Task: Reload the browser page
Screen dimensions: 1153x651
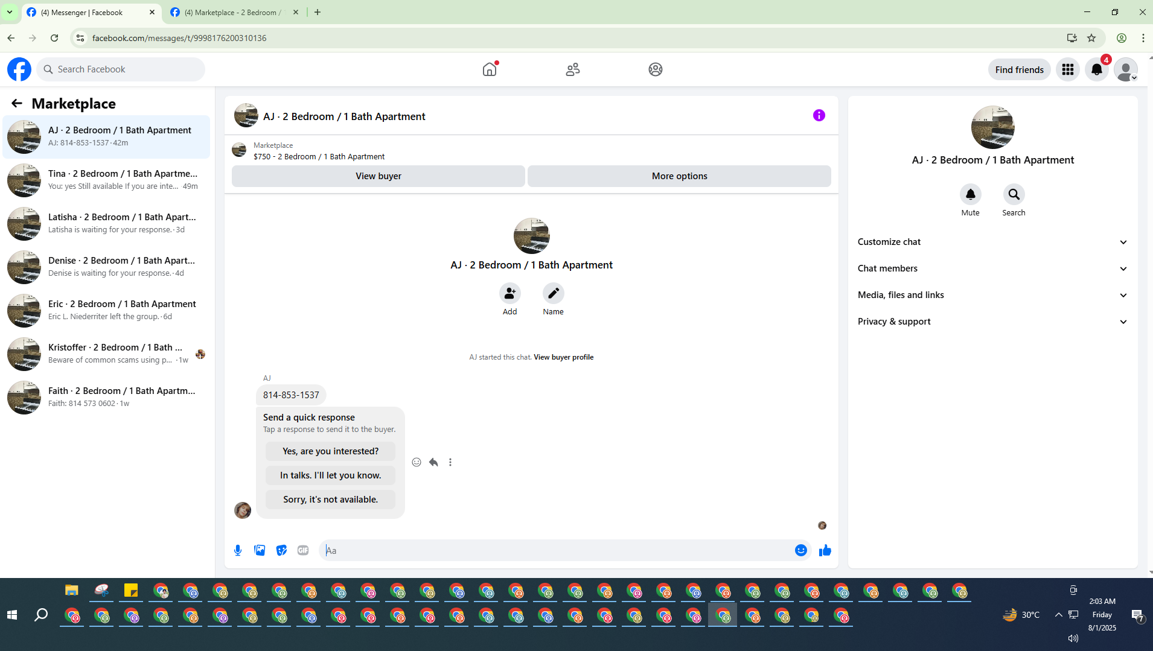Action: [54, 38]
